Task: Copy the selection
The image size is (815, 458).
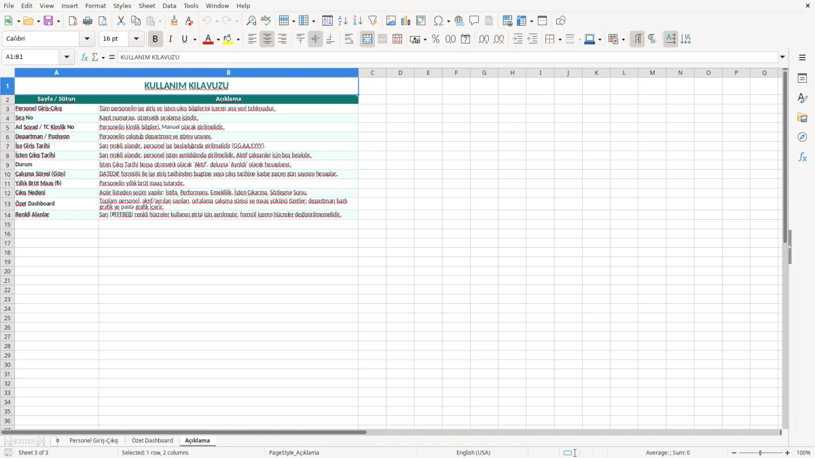Action: click(136, 21)
